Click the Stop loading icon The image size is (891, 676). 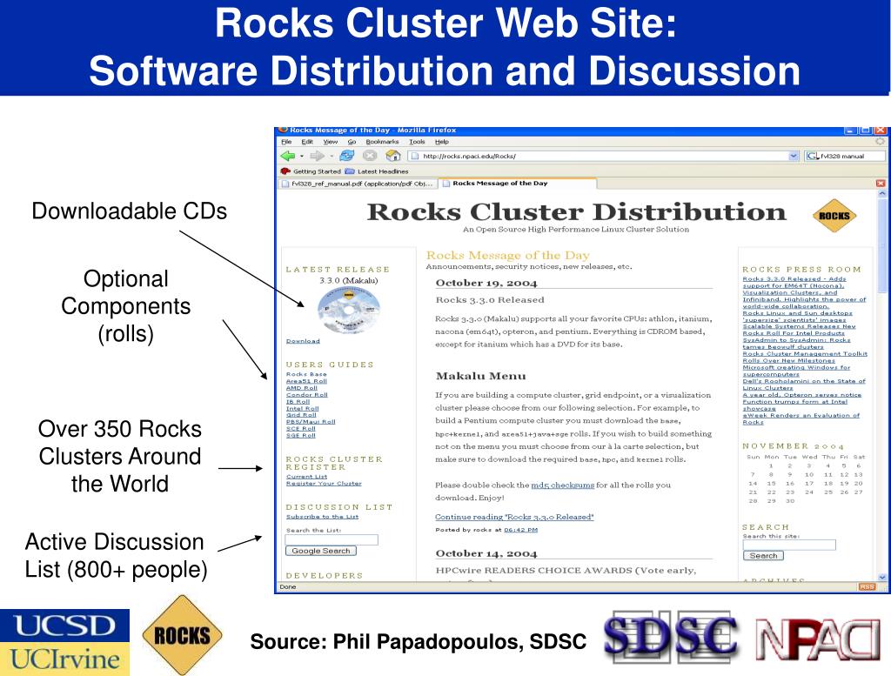pyautogui.click(x=370, y=156)
